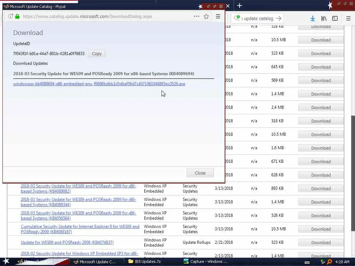
Task: Click the windowsxp-kb4089694 exe download link
Action: tap(99, 84)
